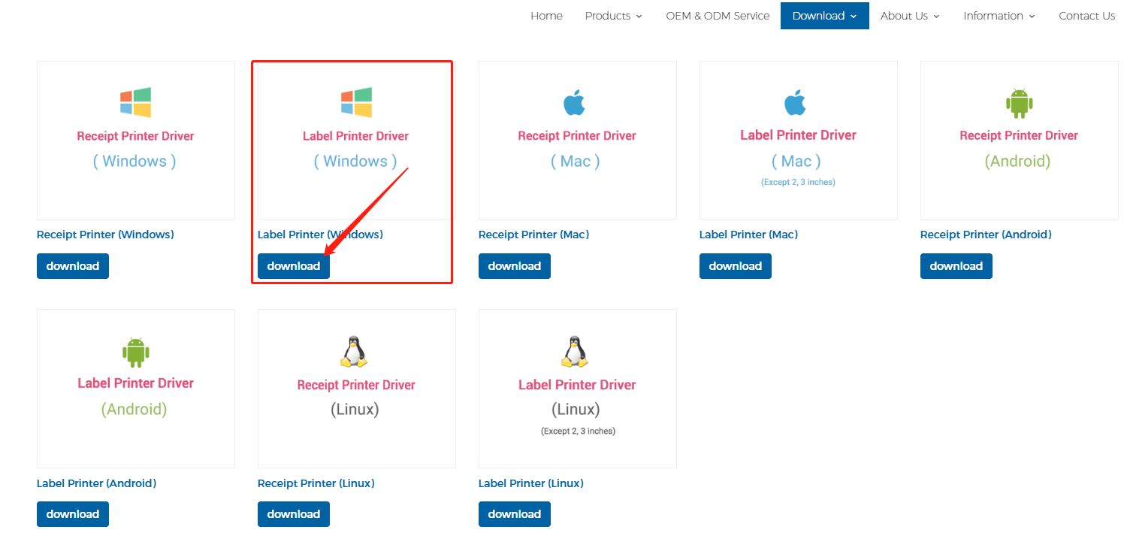Go to the Home page

pyautogui.click(x=546, y=16)
